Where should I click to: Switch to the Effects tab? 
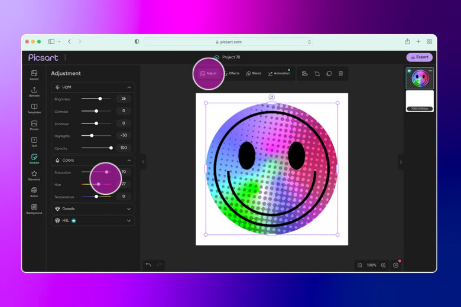click(x=232, y=73)
